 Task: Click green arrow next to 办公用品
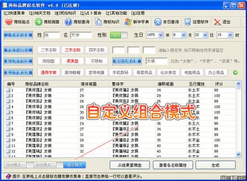(235, 72)
